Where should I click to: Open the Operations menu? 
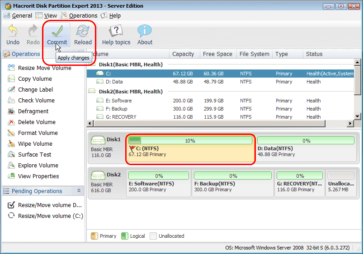tap(83, 16)
